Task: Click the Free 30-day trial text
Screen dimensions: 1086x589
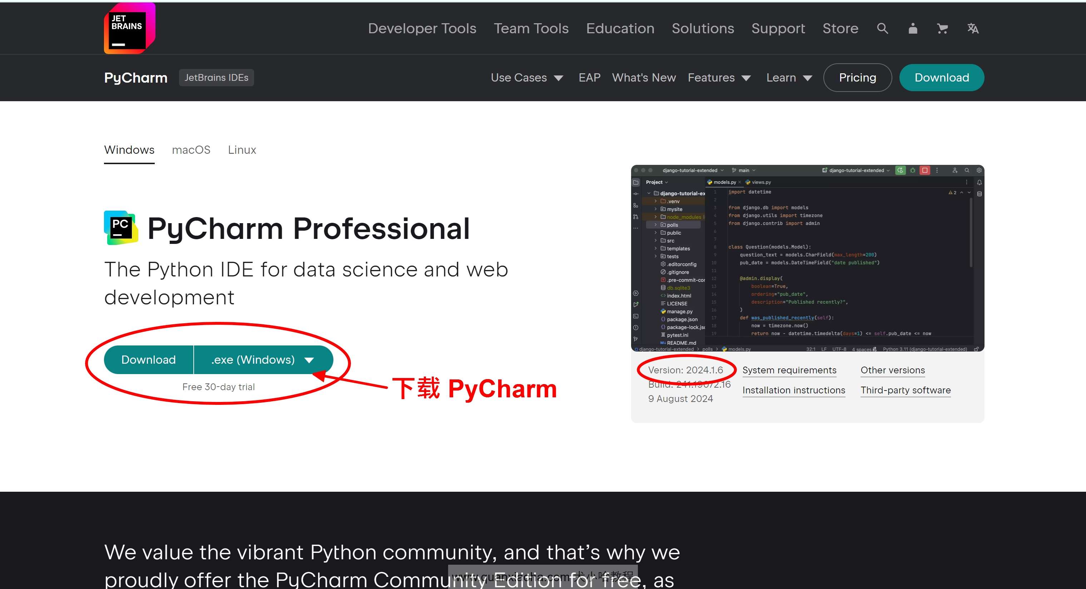Action: click(218, 387)
